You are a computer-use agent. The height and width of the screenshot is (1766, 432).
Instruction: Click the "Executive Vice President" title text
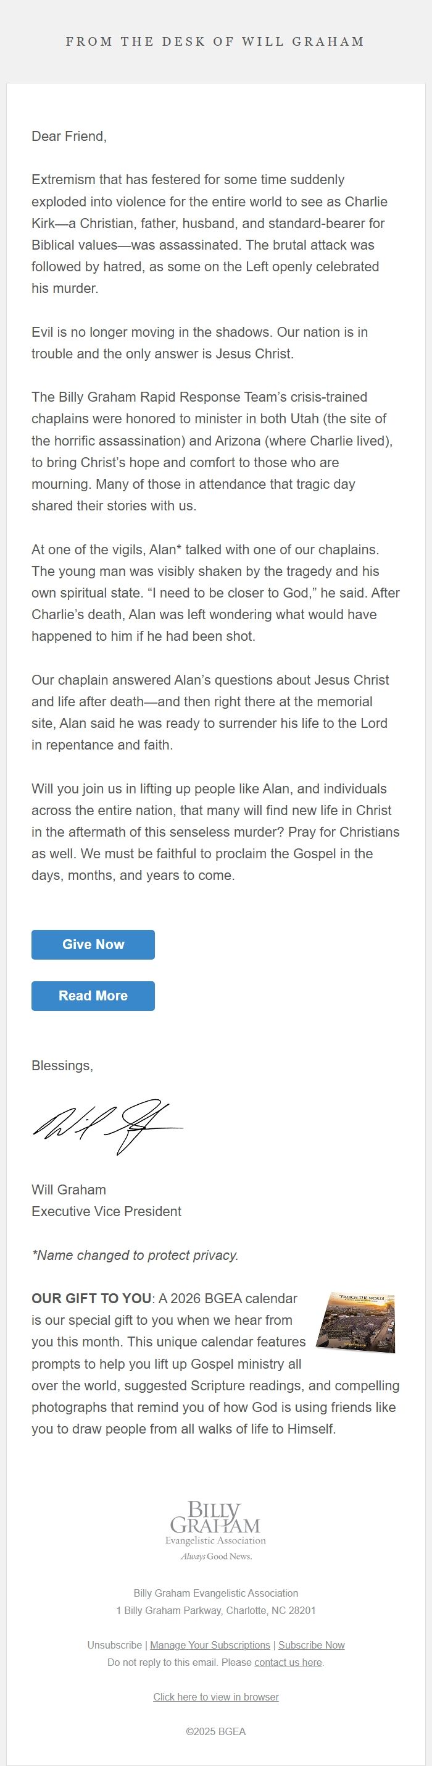coord(106,1211)
